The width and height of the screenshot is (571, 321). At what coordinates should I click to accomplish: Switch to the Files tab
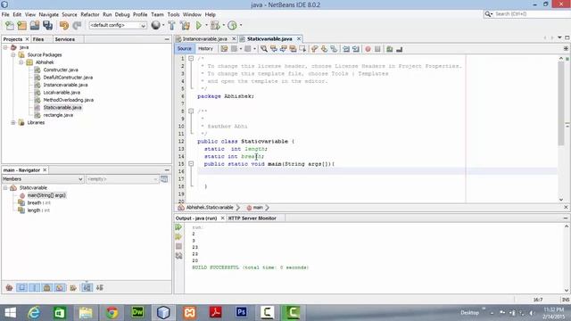[x=38, y=39]
